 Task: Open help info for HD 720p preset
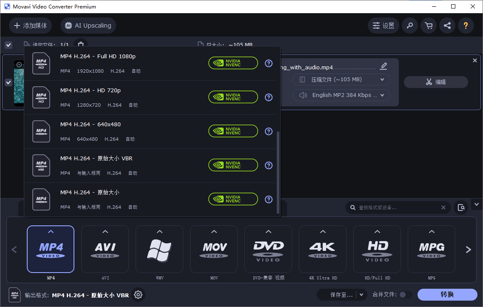pos(269,97)
